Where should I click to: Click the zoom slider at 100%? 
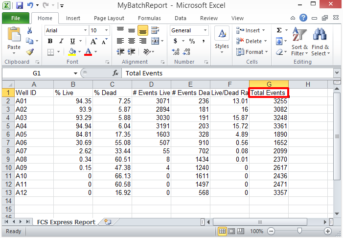point(300,231)
